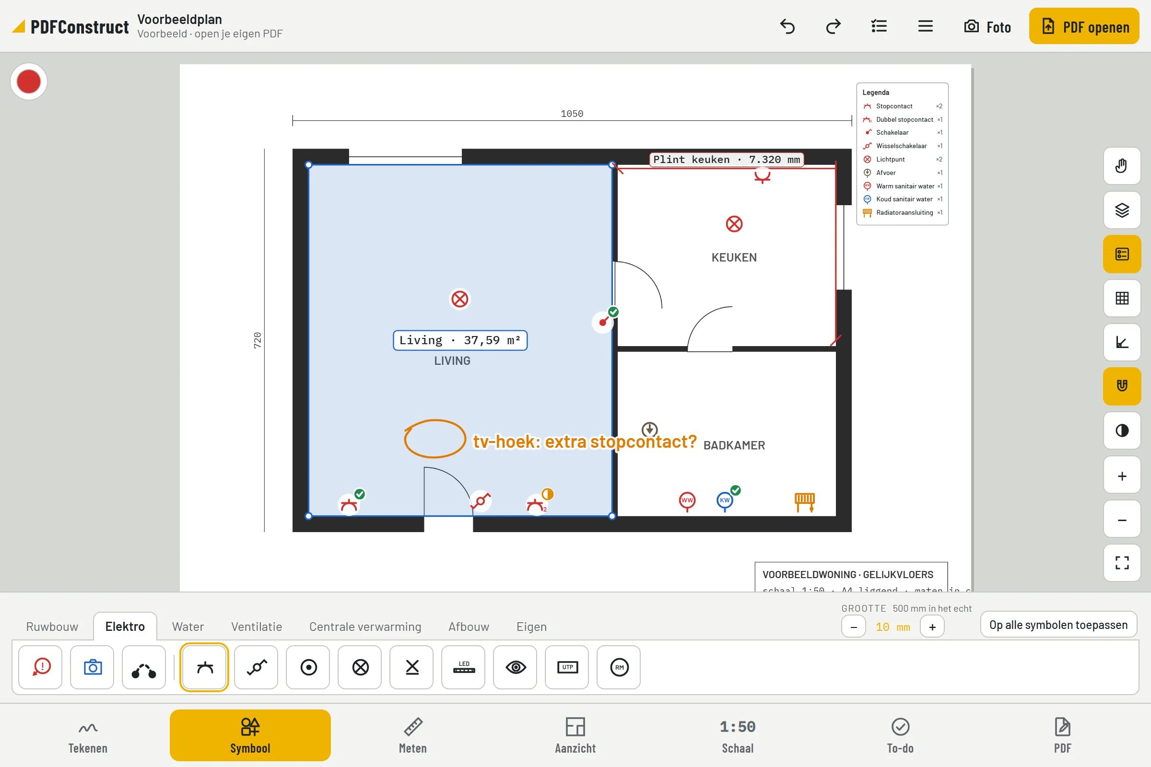Click the fit-to-screen fullscreen icon

coord(1122,563)
